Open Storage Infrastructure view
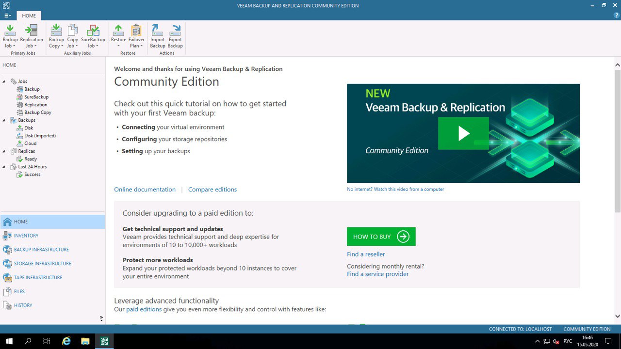This screenshot has width=621, height=349. pos(52,264)
